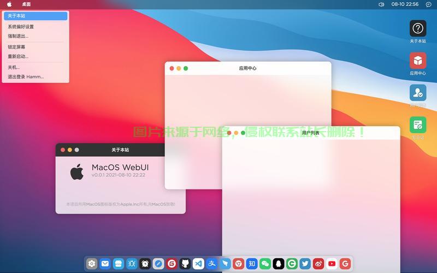Open WeChat from the dock
This screenshot has width=437, height=273.
pos(265,264)
